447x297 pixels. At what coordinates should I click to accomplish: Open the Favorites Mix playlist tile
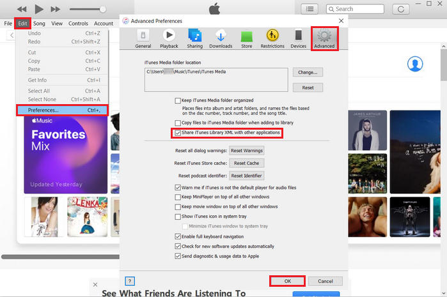pyautogui.click(x=66, y=155)
